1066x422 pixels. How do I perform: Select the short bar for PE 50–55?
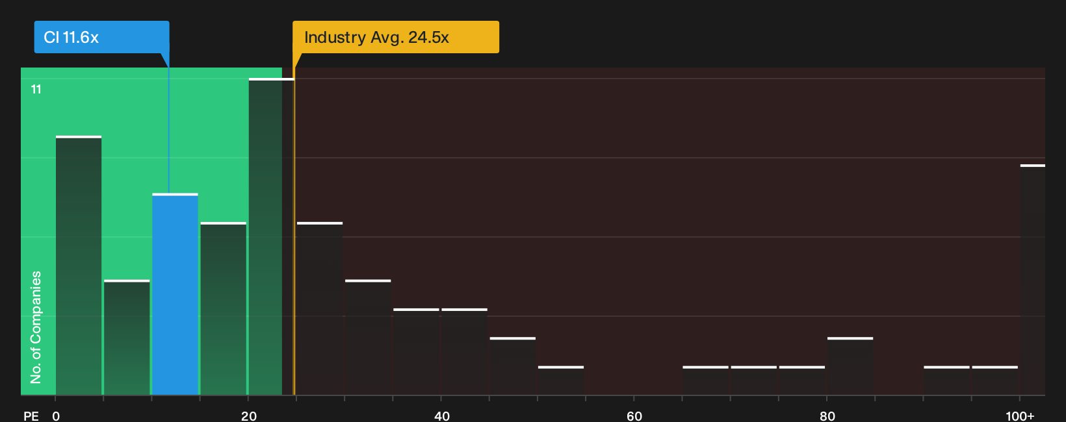coord(561,380)
